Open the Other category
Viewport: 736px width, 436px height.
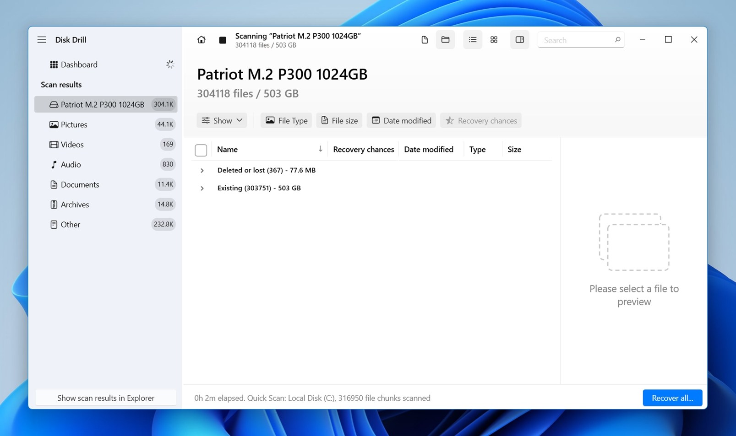(106, 225)
